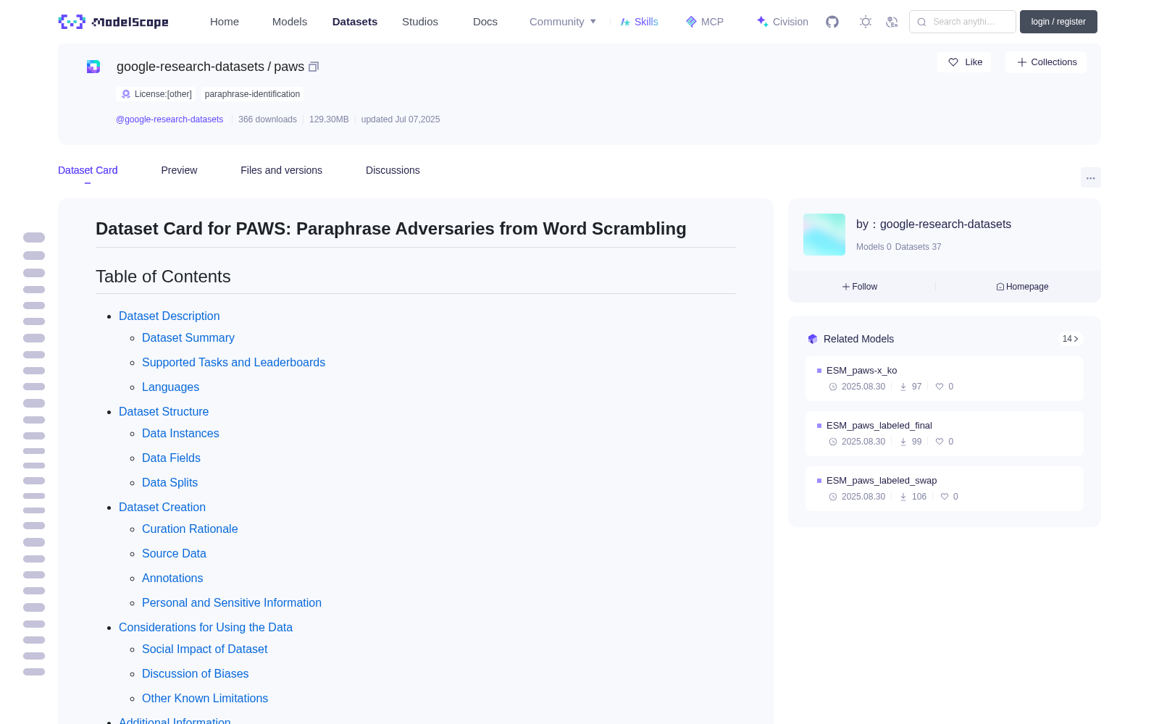The width and height of the screenshot is (1159, 724).
Task: Open Source Data link
Action: (174, 553)
